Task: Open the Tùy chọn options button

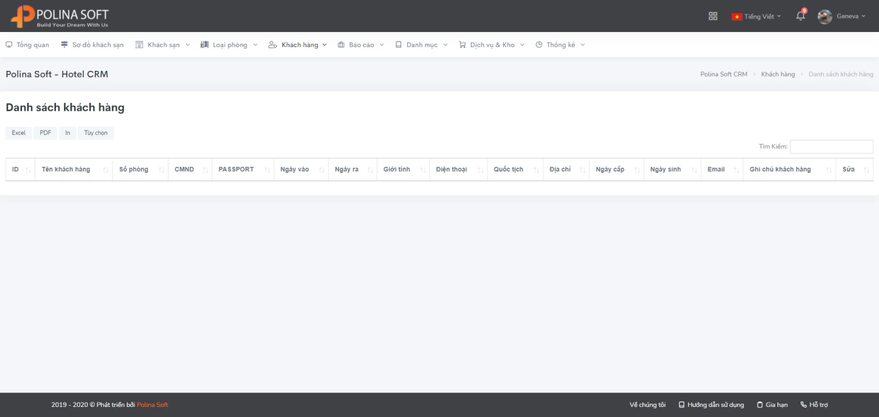Action: (96, 133)
